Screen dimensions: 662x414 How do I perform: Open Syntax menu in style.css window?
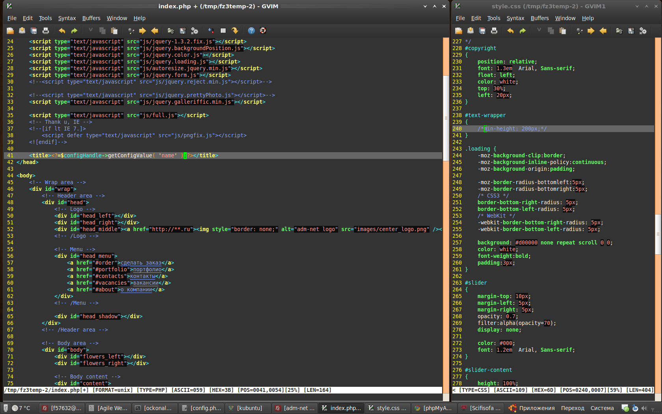[515, 18]
